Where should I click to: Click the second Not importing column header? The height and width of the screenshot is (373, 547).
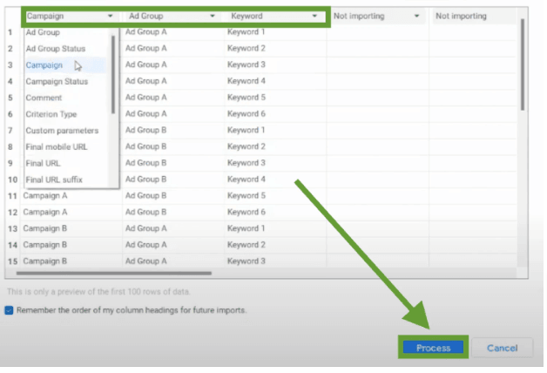(473, 17)
